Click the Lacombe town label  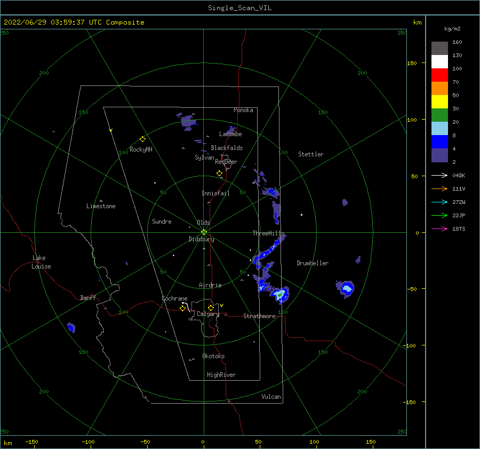[x=230, y=134]
